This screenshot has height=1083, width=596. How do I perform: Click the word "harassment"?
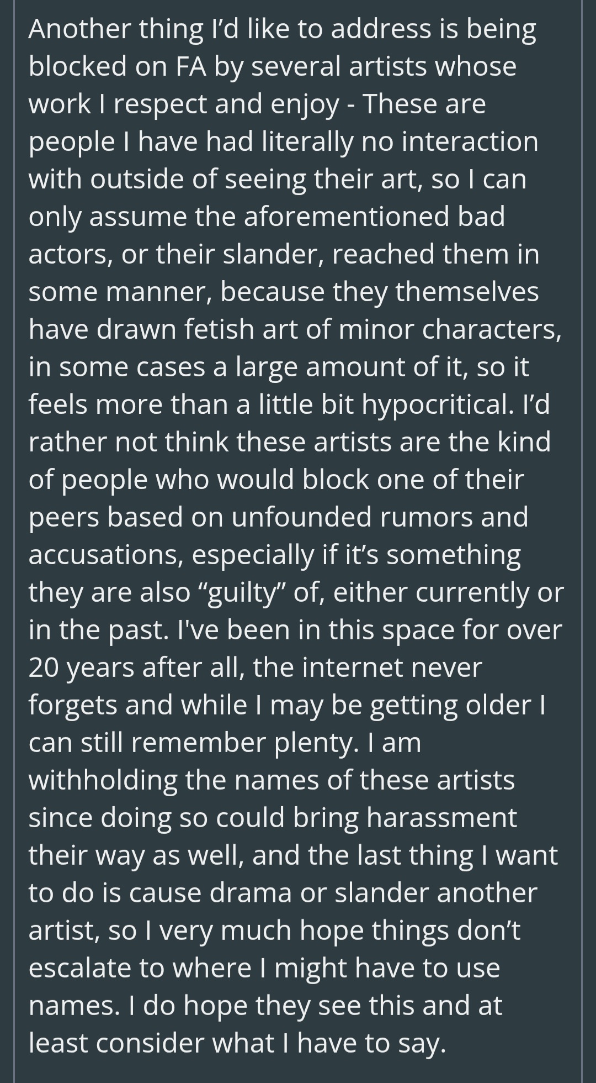[441, 818]
